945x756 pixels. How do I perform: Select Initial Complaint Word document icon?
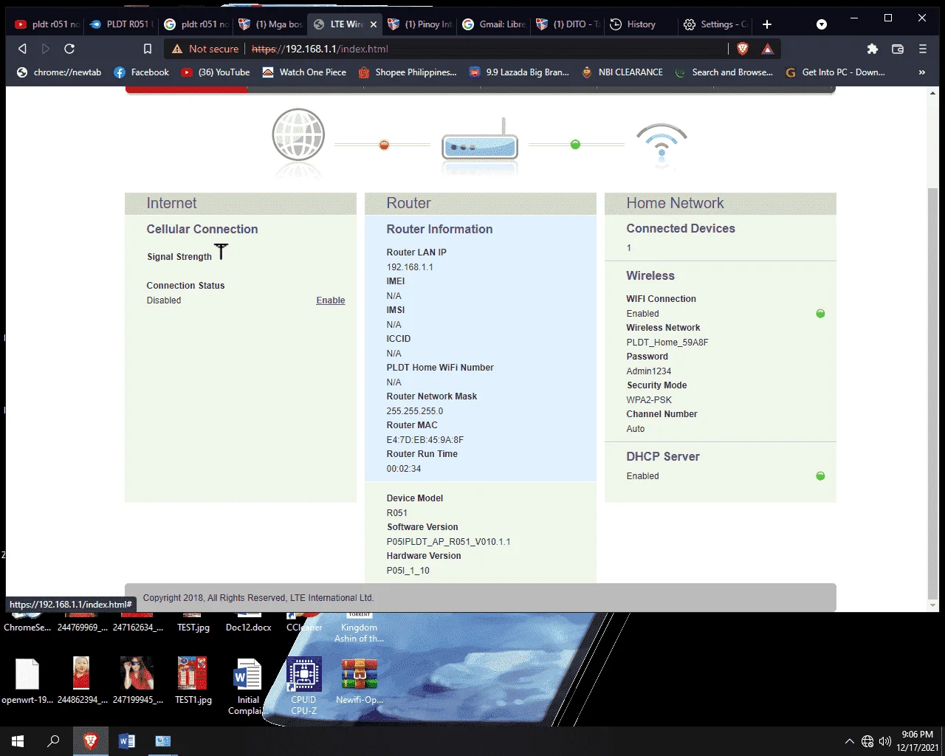(x=248, y=687)
